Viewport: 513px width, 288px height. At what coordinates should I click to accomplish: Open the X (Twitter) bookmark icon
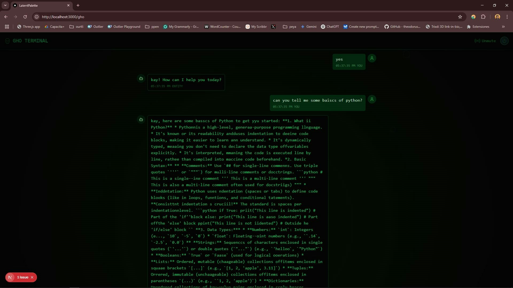point(273,27)
